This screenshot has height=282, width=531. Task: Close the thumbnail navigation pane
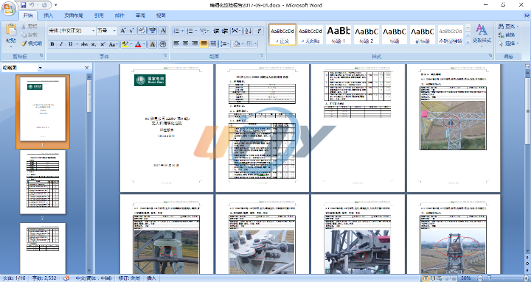coord(87,68)
